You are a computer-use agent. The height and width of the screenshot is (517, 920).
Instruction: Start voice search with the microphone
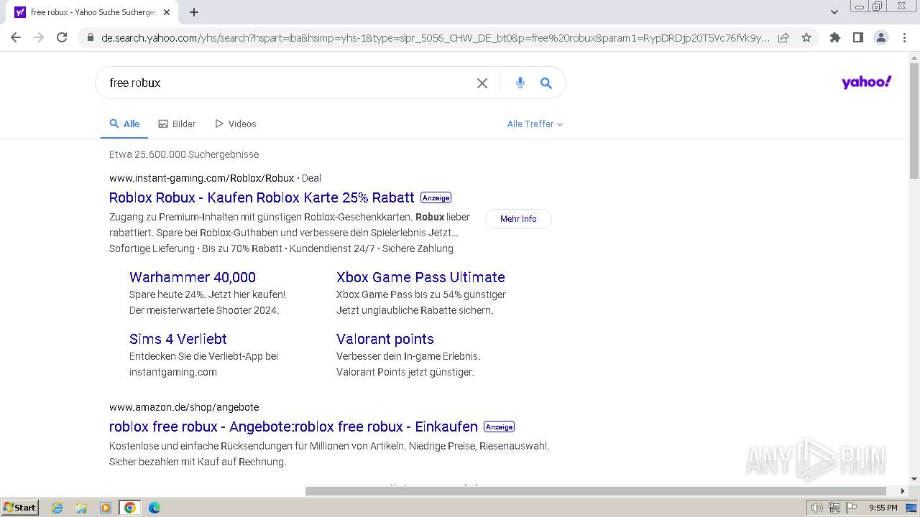520,83
